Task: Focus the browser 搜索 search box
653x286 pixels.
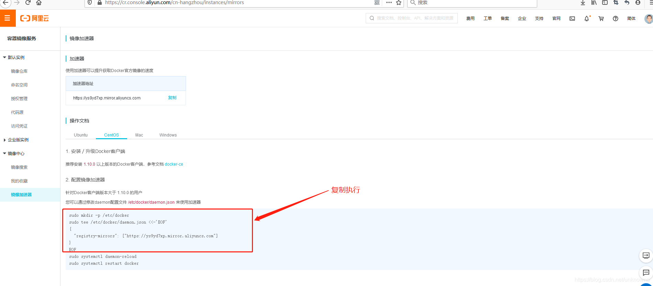Action: [472, 3]
